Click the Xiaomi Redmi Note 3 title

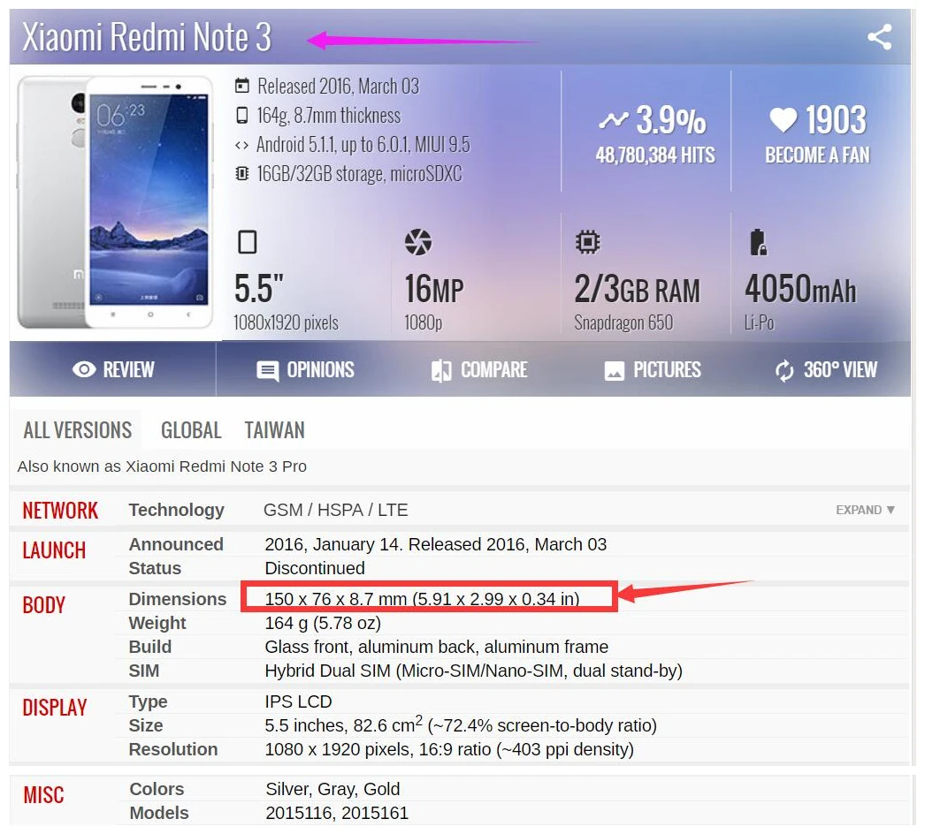[147, 37]
